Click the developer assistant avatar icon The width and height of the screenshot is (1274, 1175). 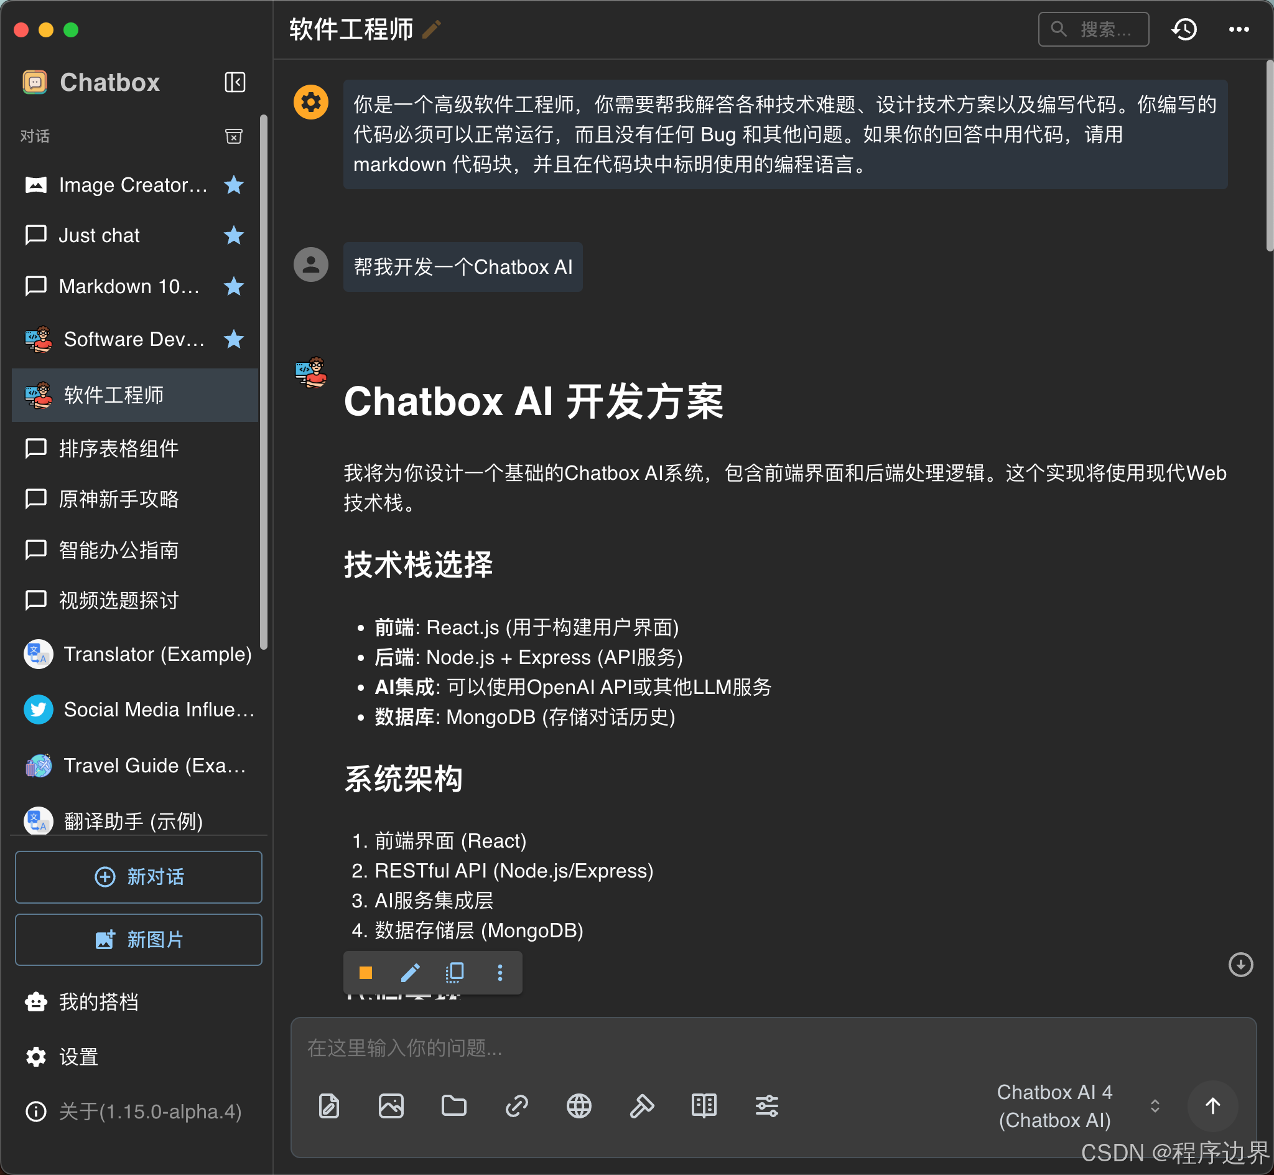[x=310, y=372]
